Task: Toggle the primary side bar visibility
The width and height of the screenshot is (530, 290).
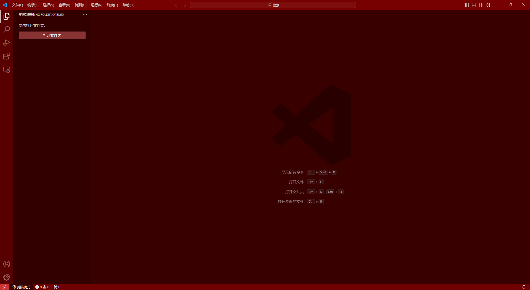Action: tap(467, 5)
